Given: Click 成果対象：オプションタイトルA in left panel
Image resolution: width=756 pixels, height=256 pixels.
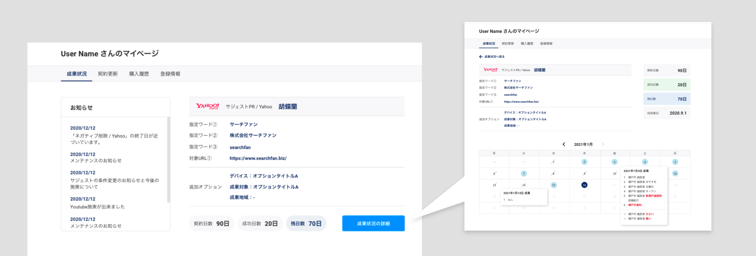Looking at the screenshot, I should [x=264, y=187].
